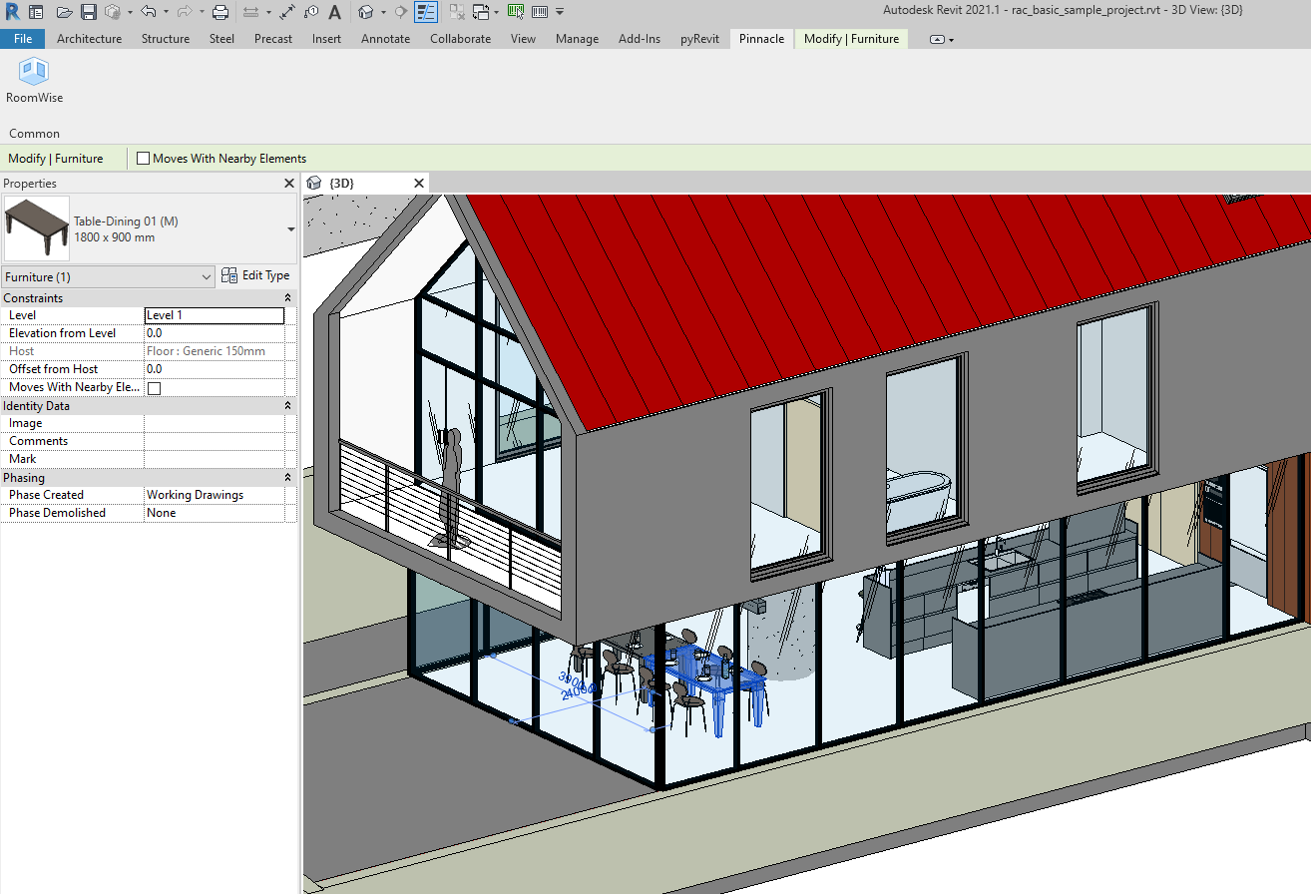
Task: Switch to the Insert tab
Action: click(x=326, y=39)
